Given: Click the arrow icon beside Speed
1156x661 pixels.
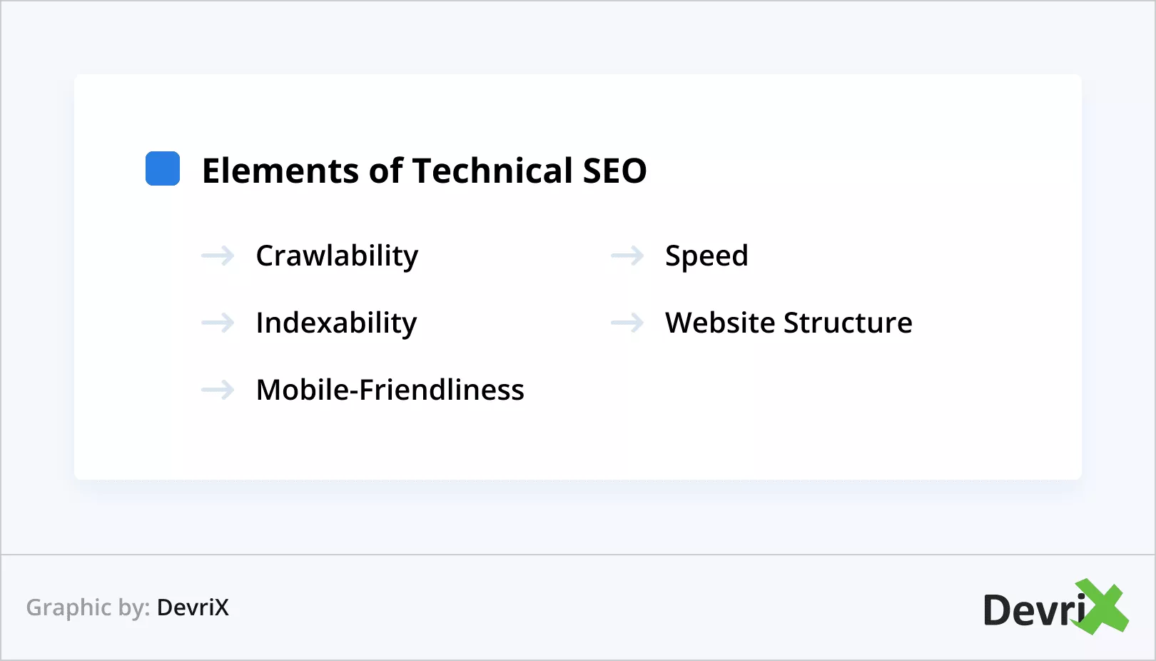Looking at the screenshot, I should pos(627,256).
